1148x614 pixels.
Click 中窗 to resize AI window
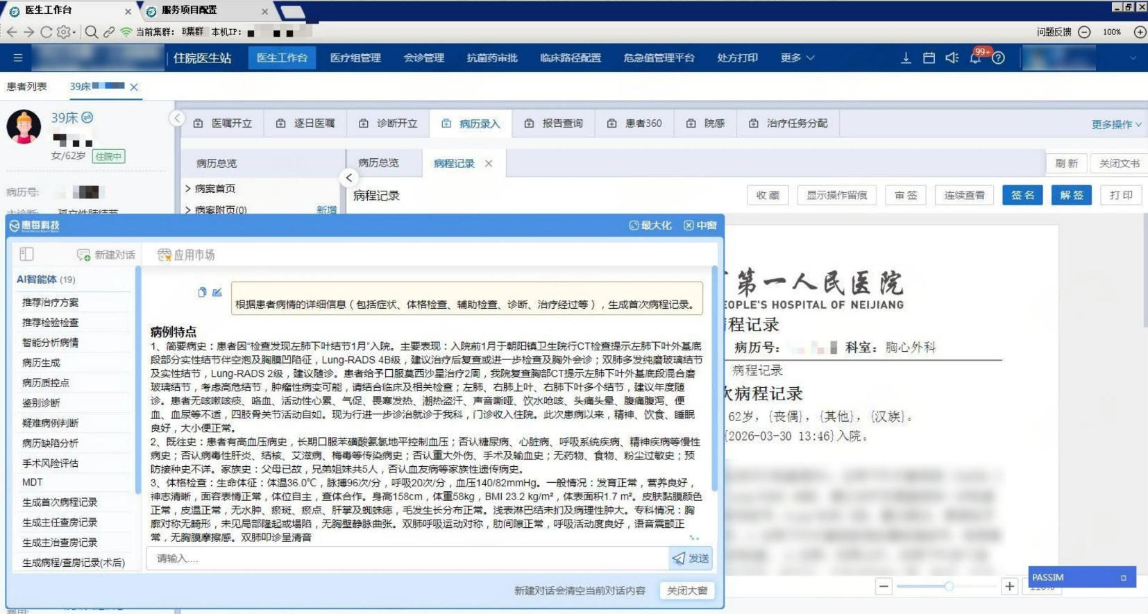(700, 225)
